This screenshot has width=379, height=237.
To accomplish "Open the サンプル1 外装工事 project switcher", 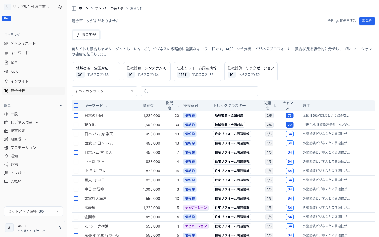I will (x=27, y=7).
